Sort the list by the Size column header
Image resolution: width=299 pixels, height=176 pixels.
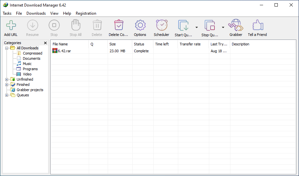[x=119, y=44]
